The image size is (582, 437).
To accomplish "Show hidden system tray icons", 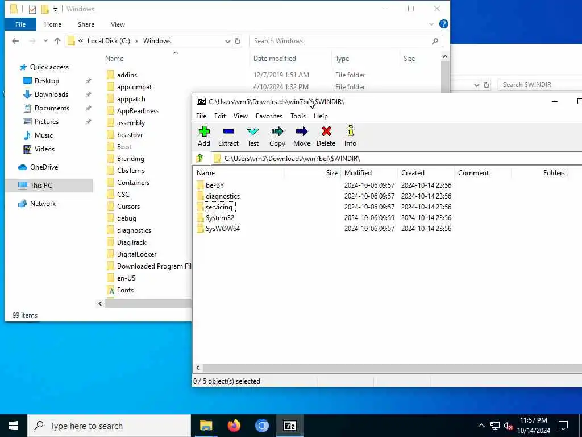I will pyautogui.click(x=481, y=426).
